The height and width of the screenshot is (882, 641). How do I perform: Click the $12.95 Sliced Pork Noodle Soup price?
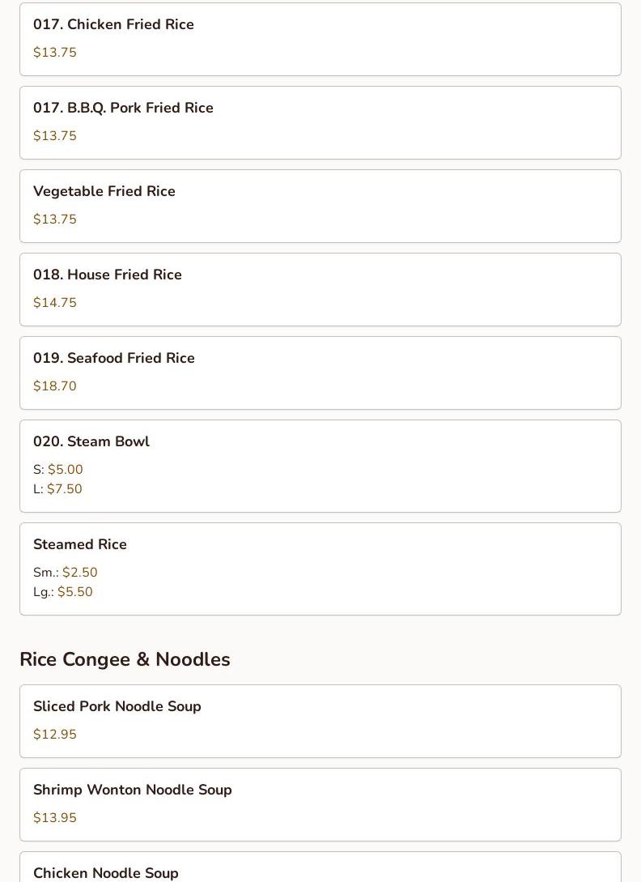(x=54, y=734)
